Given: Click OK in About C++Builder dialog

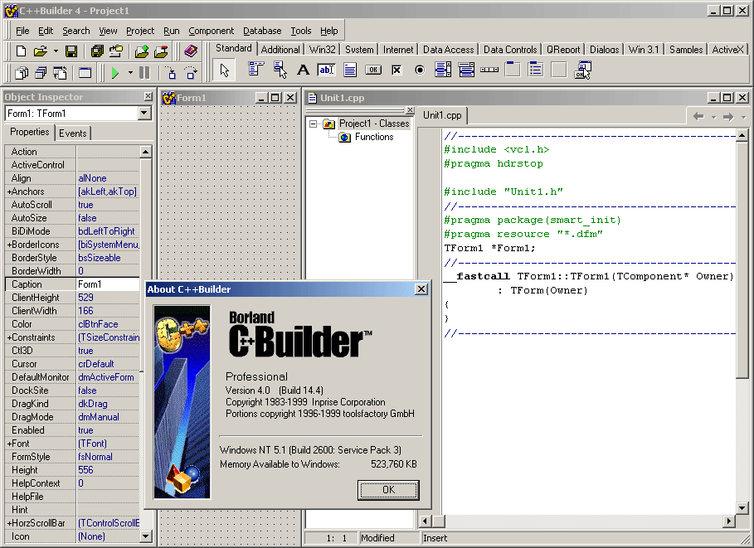Looking at the screenshot, I should click(388, 490).
